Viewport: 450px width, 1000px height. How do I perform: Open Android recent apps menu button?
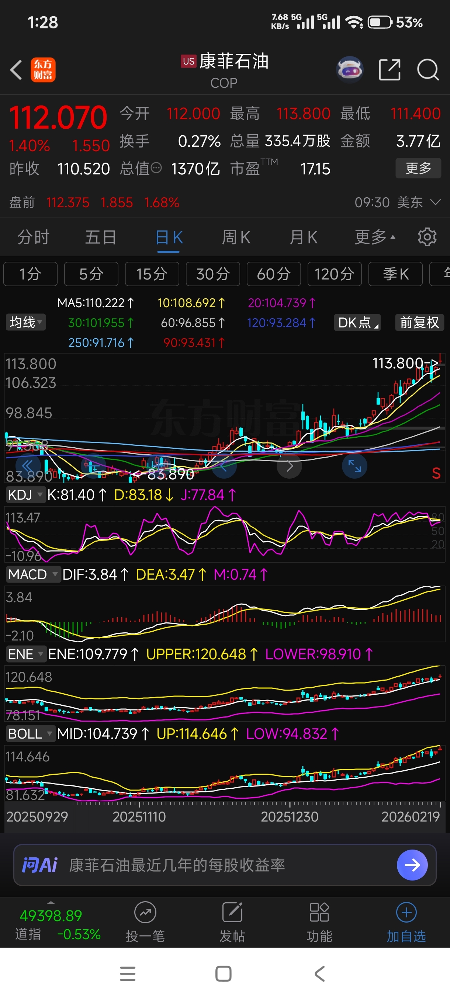tap(128, 974)
